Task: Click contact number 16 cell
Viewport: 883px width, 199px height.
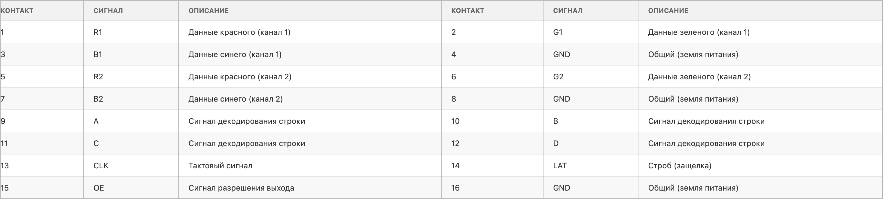Action: tap(455, 188)
